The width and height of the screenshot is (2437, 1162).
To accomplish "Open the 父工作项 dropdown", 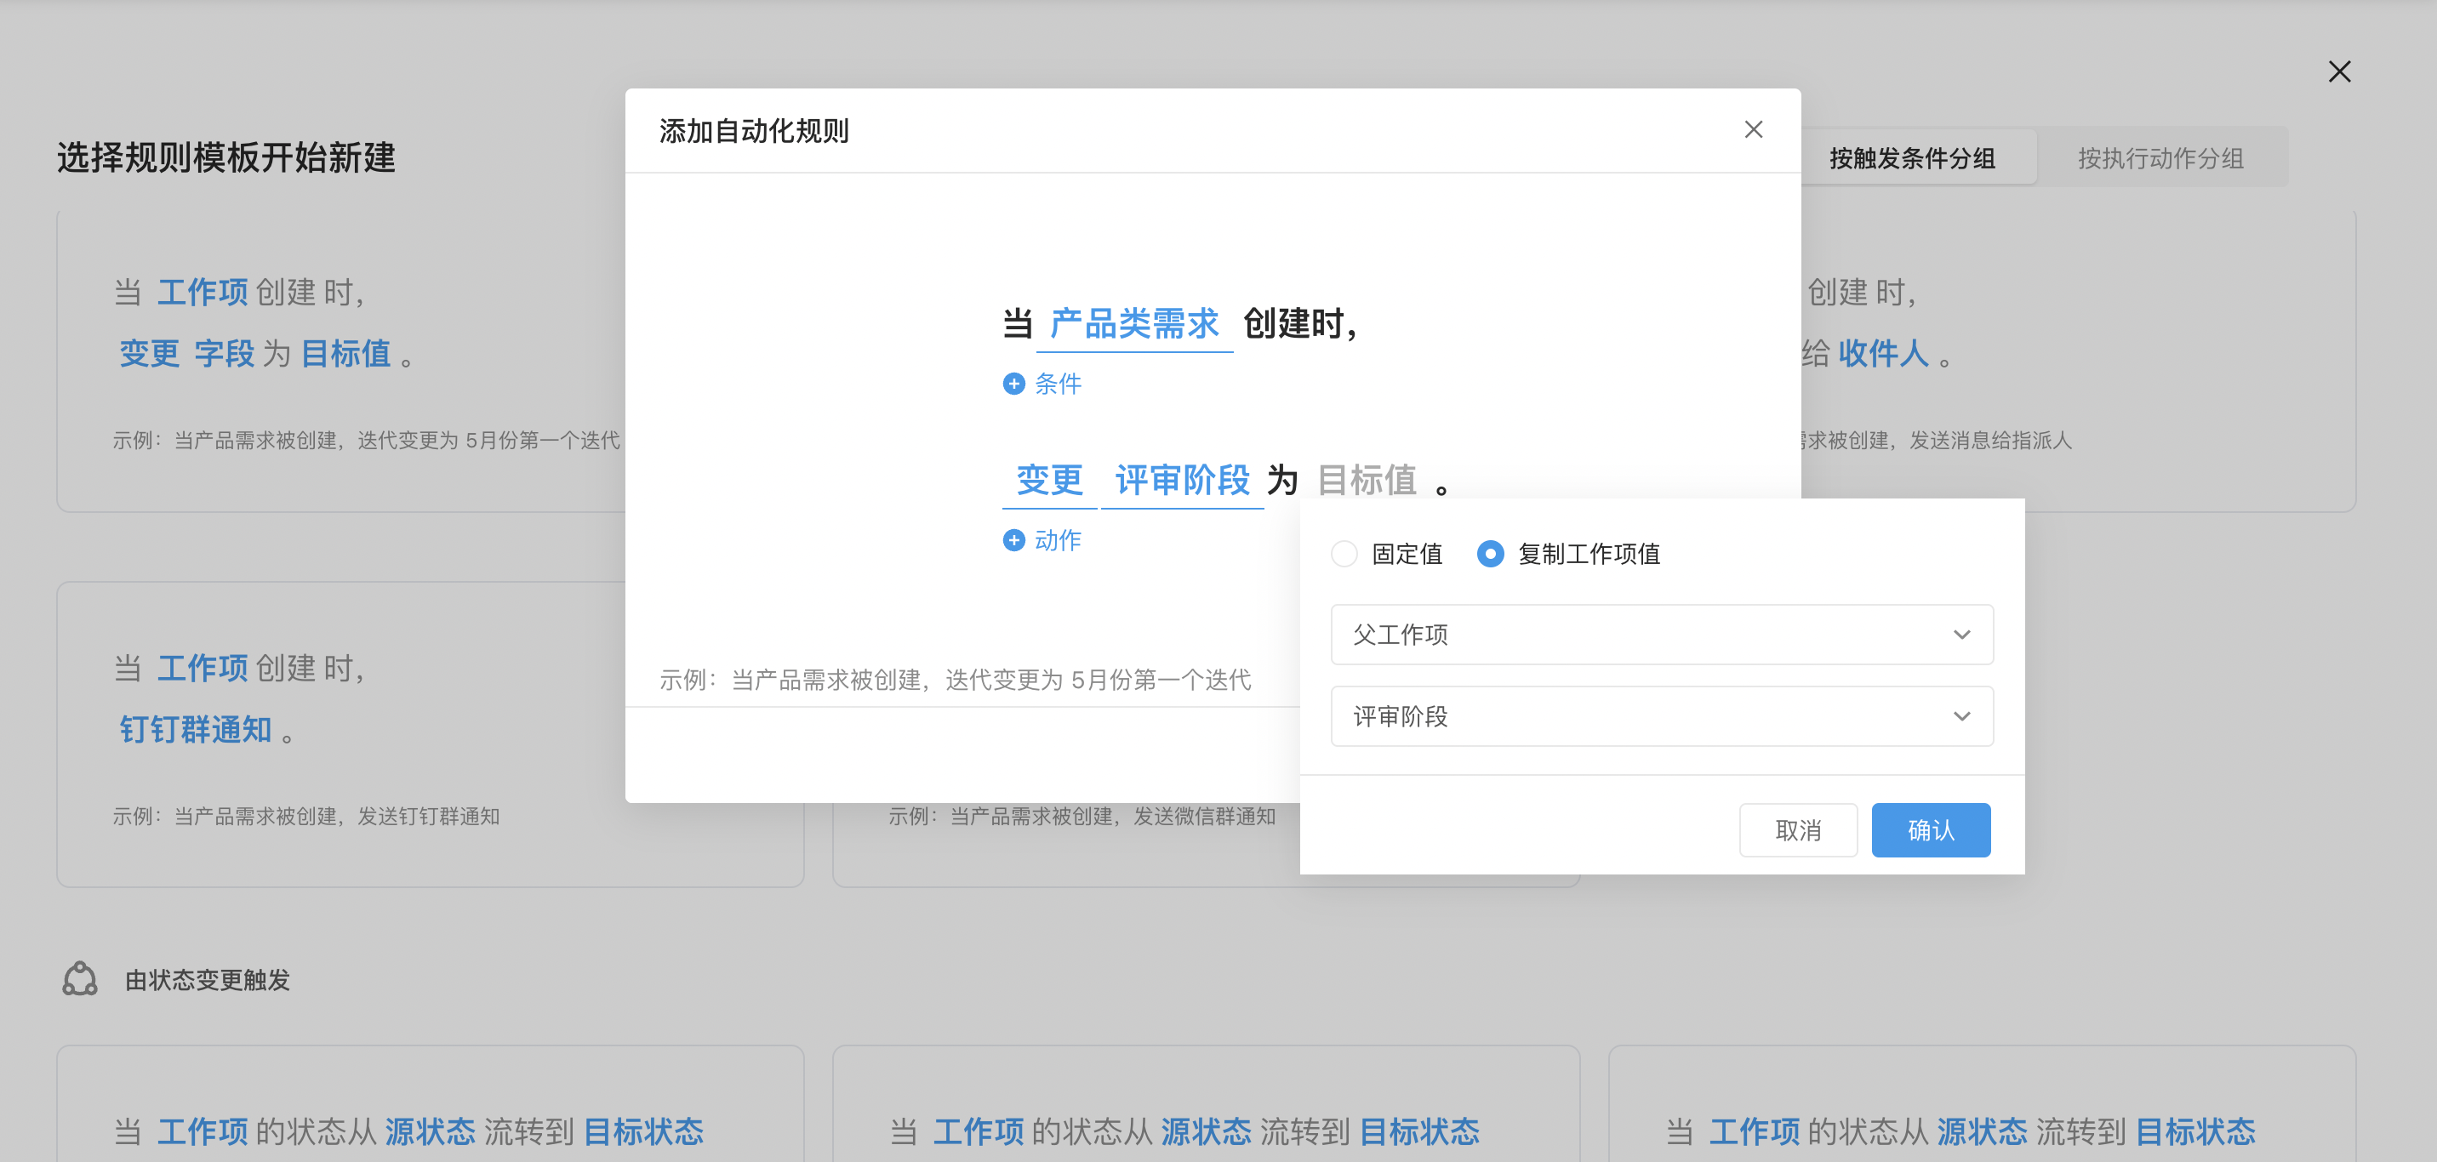I will click(1661, 635).
